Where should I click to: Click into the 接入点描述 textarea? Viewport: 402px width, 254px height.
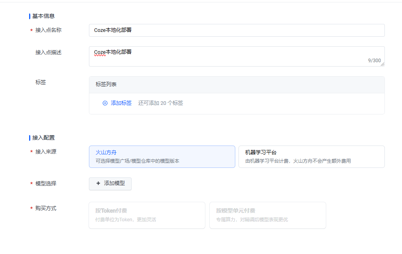pos(236,56)
